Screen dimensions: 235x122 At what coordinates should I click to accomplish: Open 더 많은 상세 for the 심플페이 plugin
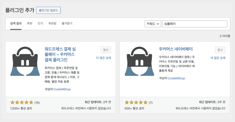103,58
